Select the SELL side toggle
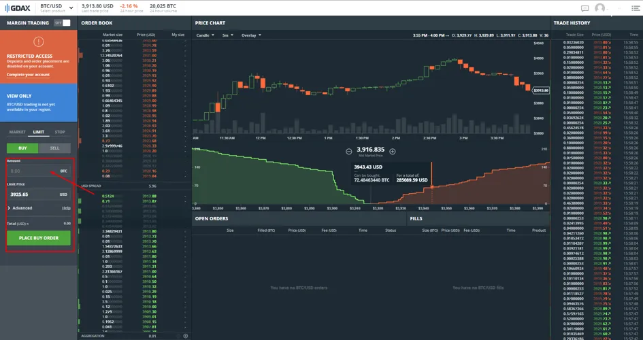643x340 pixels. click(x=54, y=148)
